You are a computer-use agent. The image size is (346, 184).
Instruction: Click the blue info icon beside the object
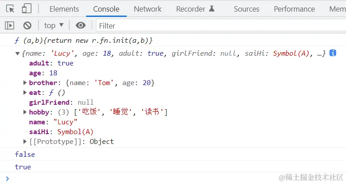pyautogui.click(x=333, y=53)
